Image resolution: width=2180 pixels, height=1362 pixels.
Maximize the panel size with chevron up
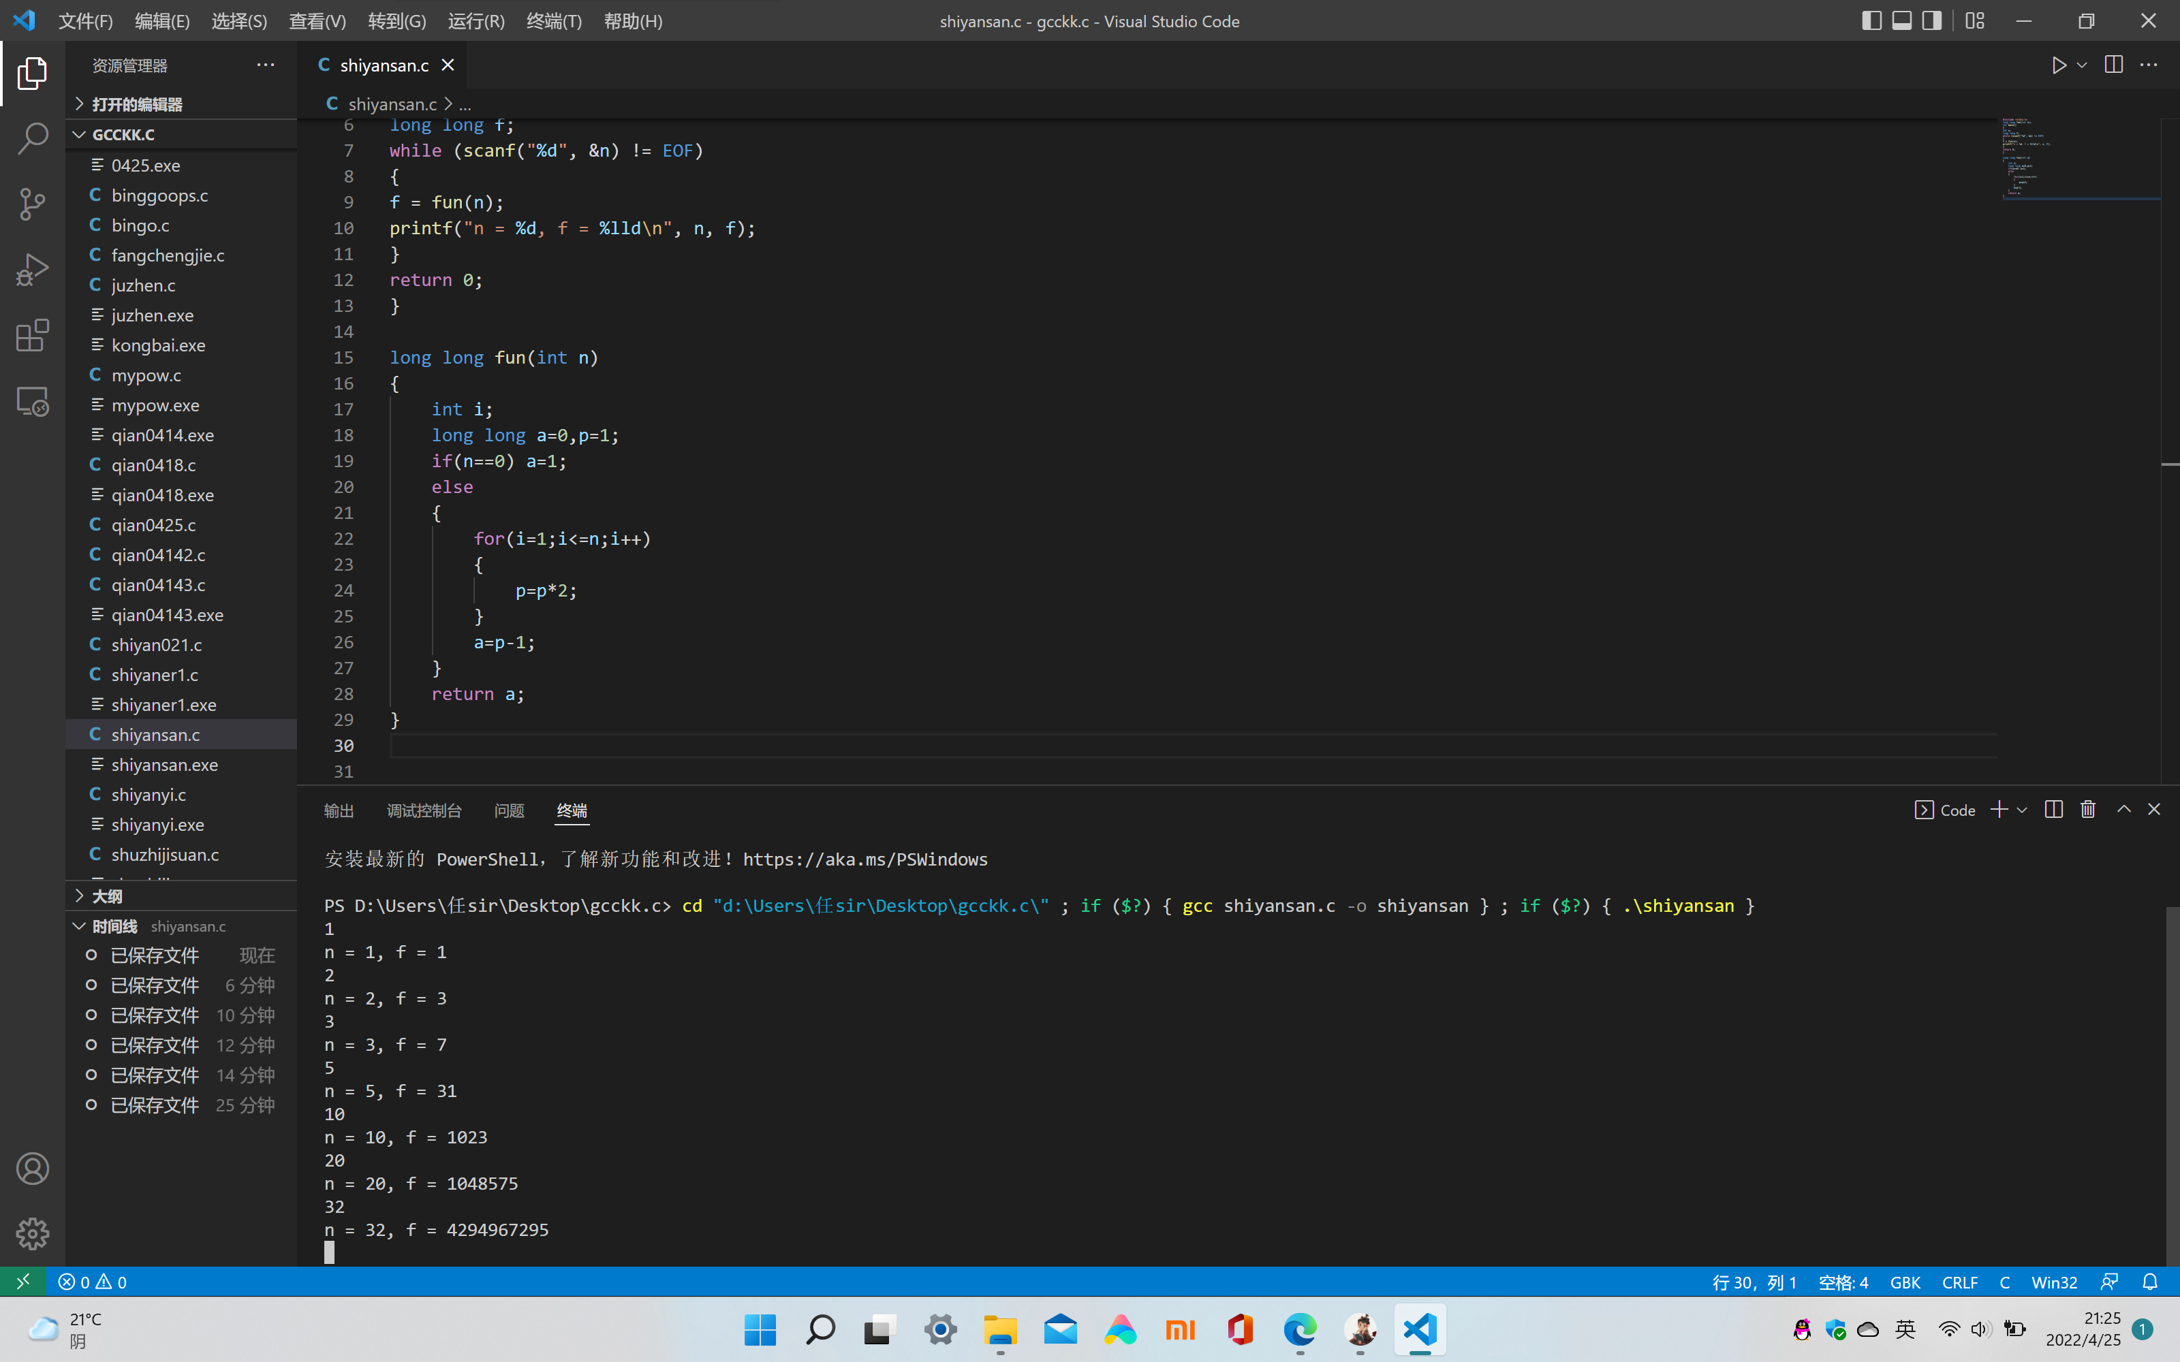(x=2123, y=810)
